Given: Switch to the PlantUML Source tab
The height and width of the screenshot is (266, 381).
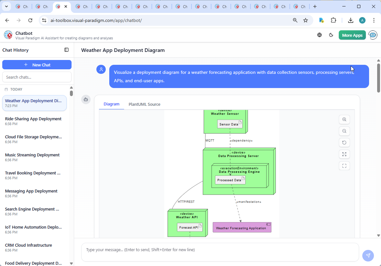Looking at the screenshot, I should (144, 104).
